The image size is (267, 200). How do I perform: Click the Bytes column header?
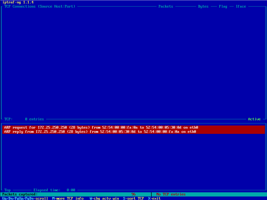tap(203, 6)
